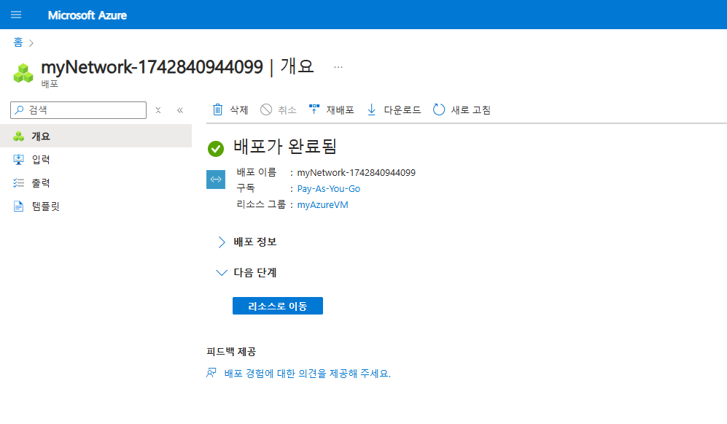Viewport: 727px width, 424px height.
Task: Click the 템플릿 document icon in sidebar
Action: [18, 206]
